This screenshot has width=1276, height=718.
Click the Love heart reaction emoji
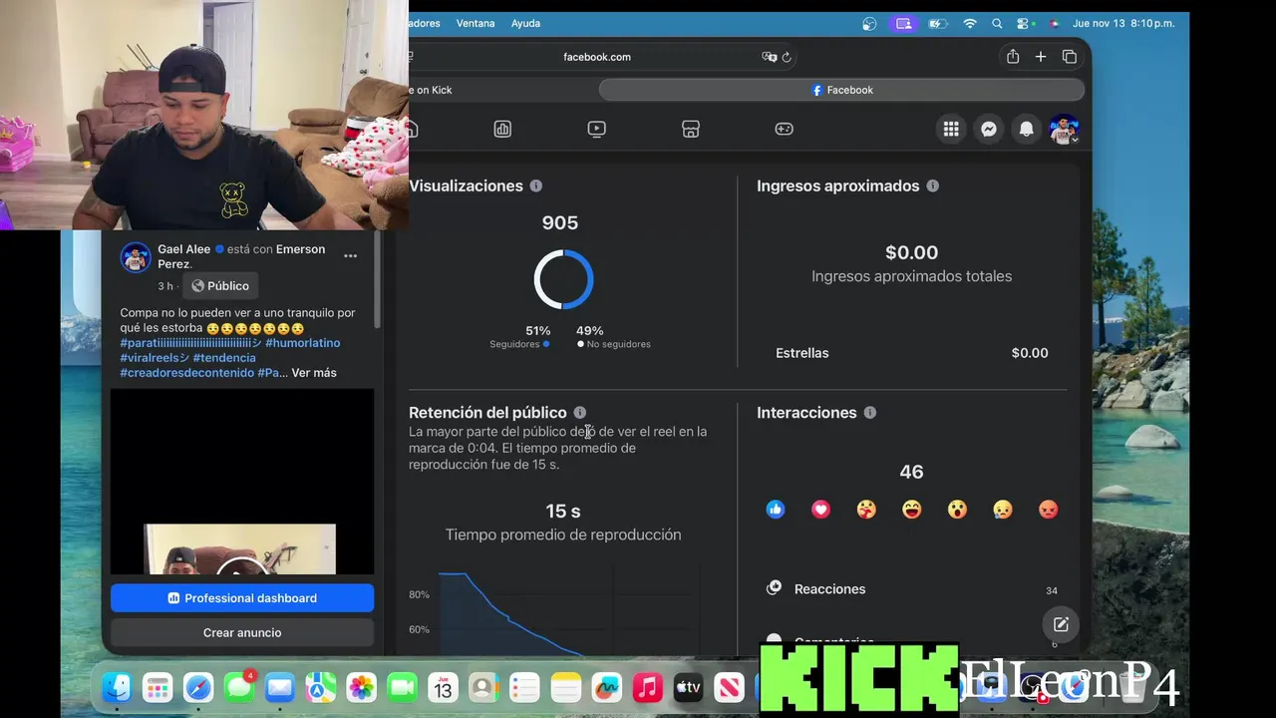point(820,510)
